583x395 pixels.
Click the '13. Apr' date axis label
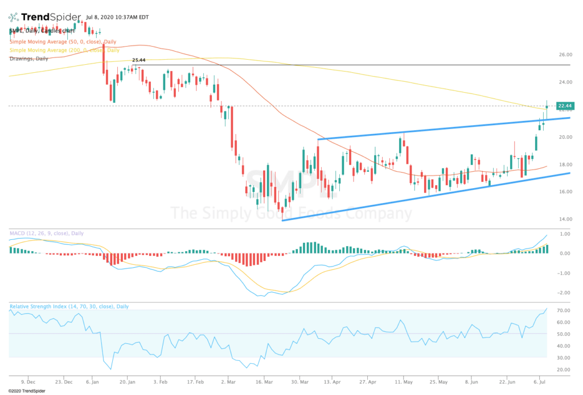332,382
